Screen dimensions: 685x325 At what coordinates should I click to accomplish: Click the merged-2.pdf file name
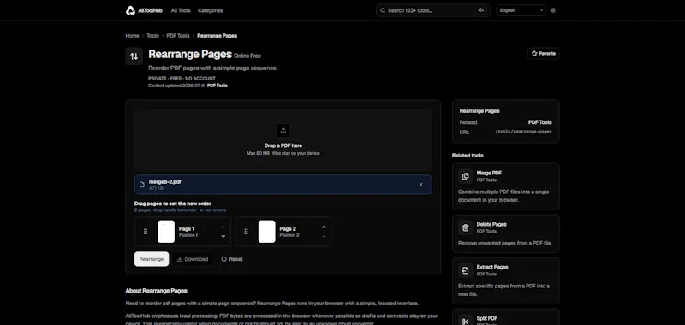pos(164,182)
